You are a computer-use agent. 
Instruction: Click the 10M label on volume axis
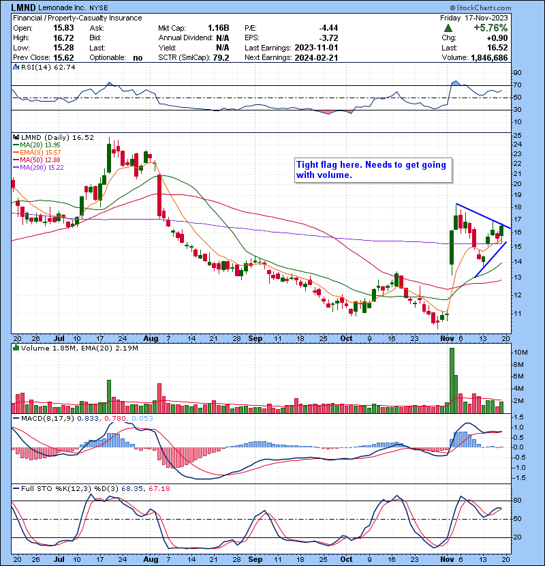click(520, 353)
